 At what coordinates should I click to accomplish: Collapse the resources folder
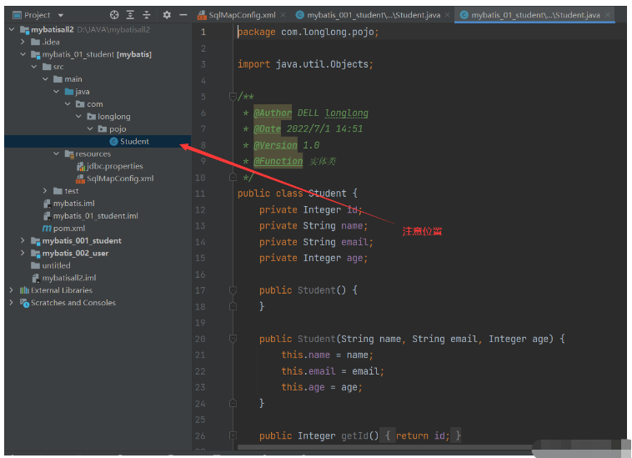(x=57, y=154)
